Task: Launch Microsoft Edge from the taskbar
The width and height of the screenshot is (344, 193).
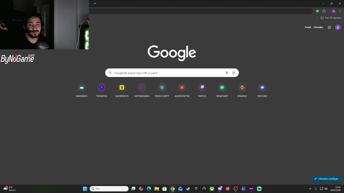Action: [149, 189]
